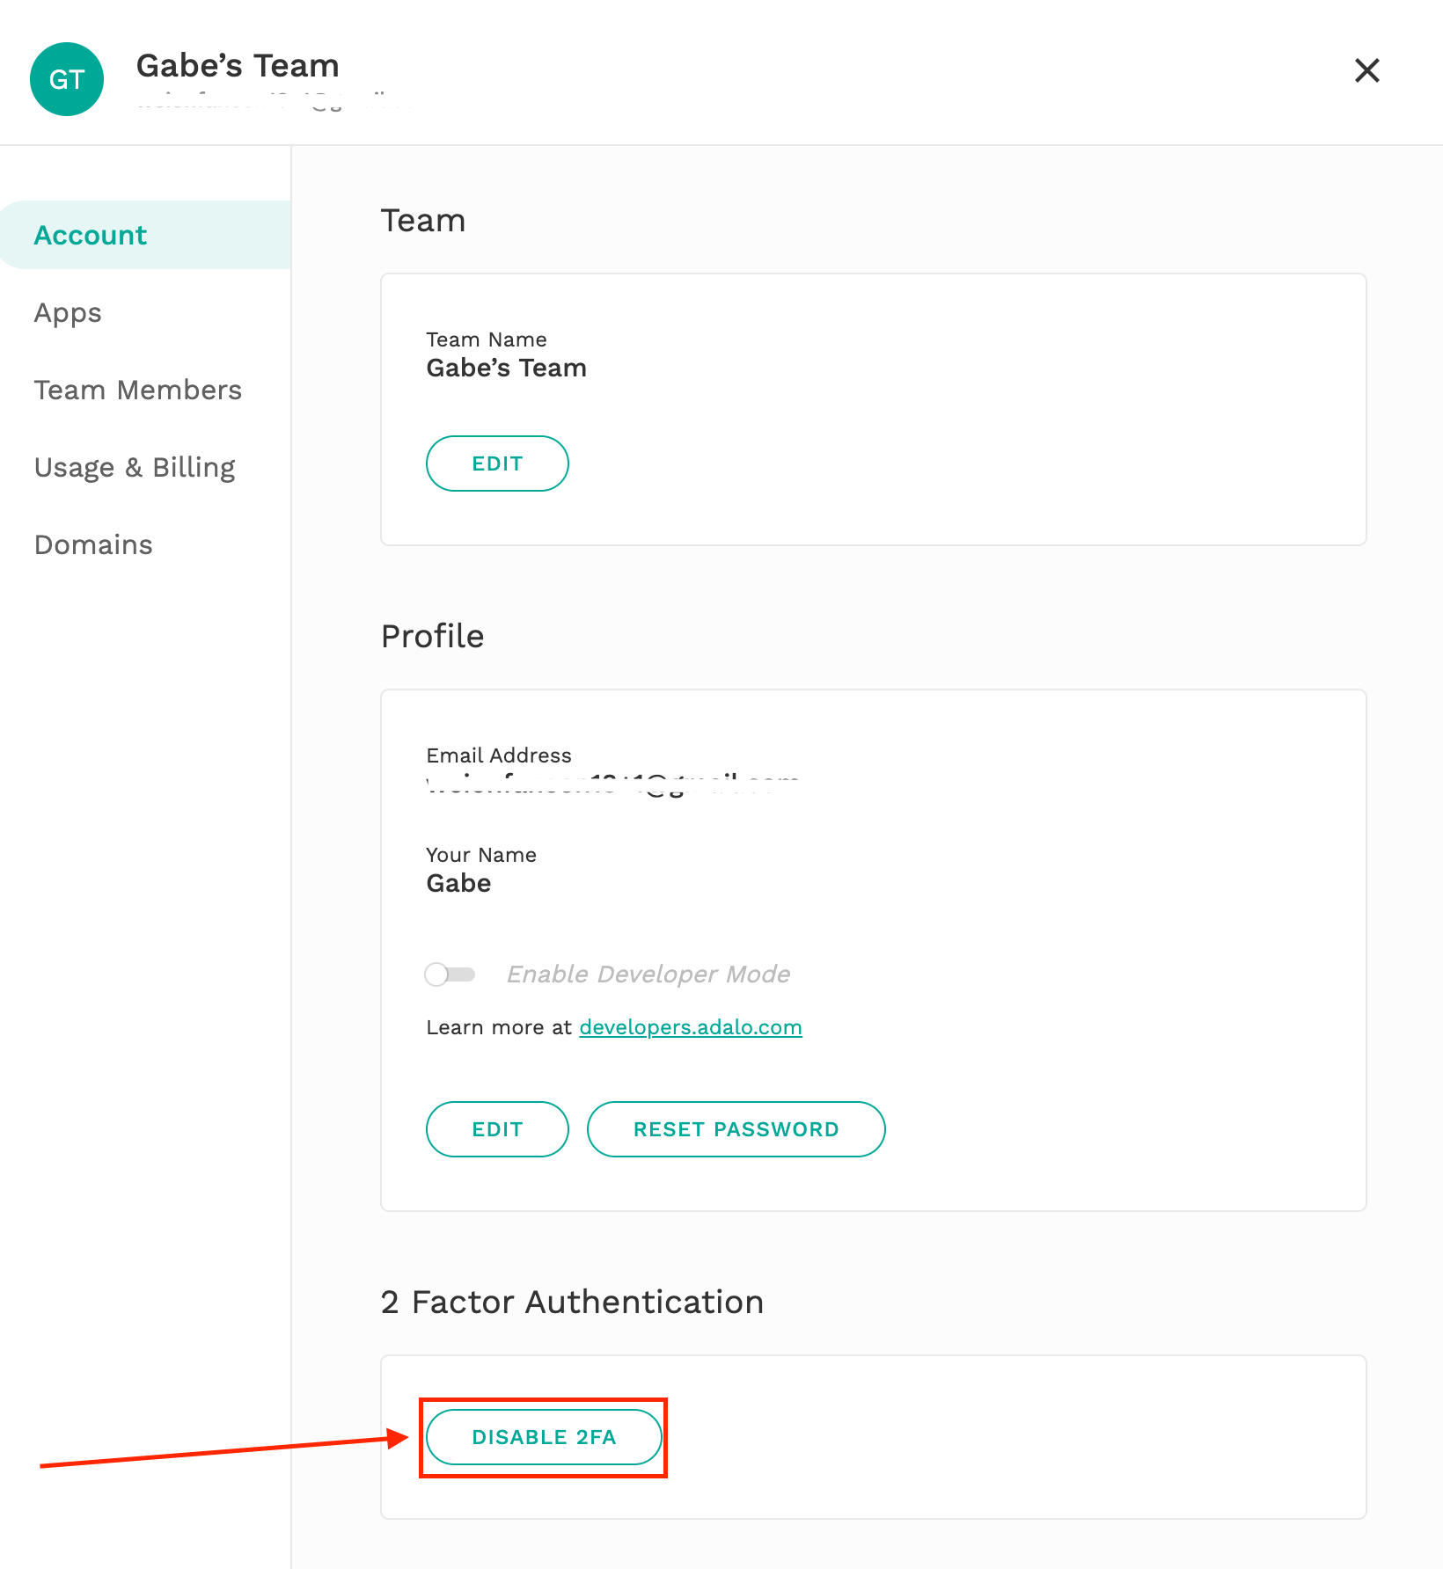1443x1569 pixels.
Task: Click the Gabe's Team title in the header
Action: coord(238,66)
